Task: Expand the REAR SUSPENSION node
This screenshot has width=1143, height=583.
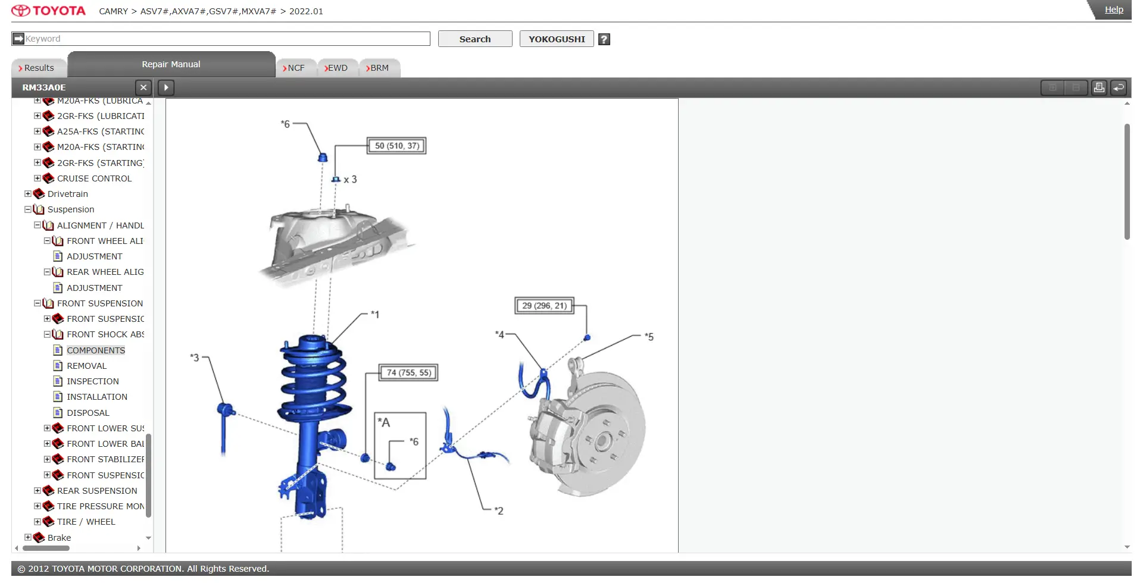Action: coord(37,491)
